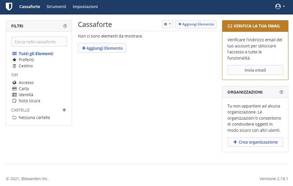The width and height of the screenshot is (293, 186).
Task: Click the top Aggiungi Elemento button
Action: pyautogui.click(x=196, y=24)
